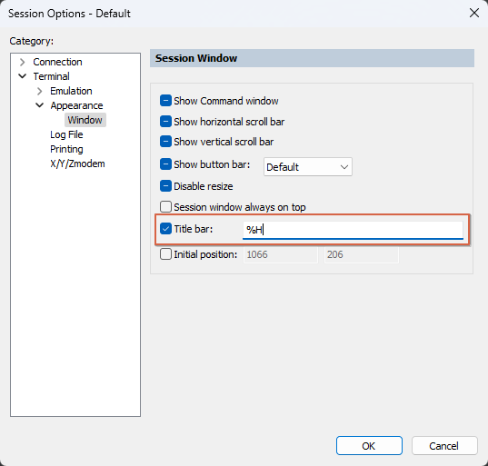Dismiss dialog with Cancel button
Image resolution: width=488 pixels, height=466 pixels.
coord(444,446)
